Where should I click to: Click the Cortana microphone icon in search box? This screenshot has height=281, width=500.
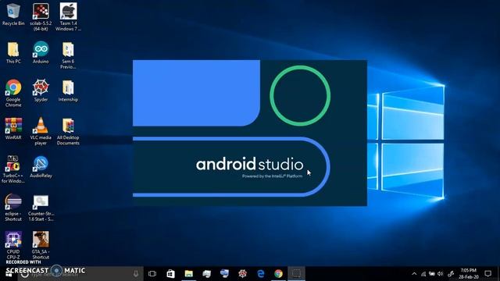pyautogui.click(x=136, y=273)
